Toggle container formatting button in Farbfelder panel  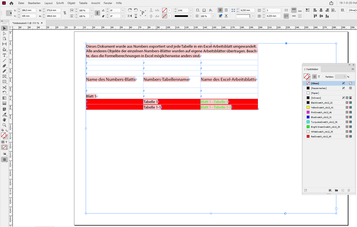tap(314, 77)
